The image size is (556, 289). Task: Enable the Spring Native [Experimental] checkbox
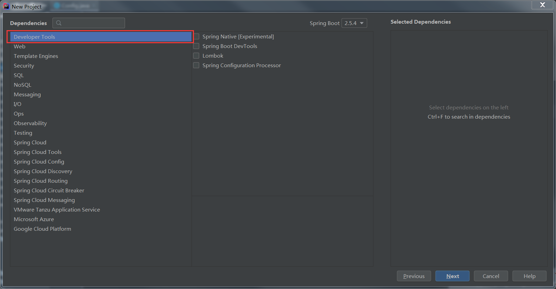pyautogui.click(x=196, y=36)
